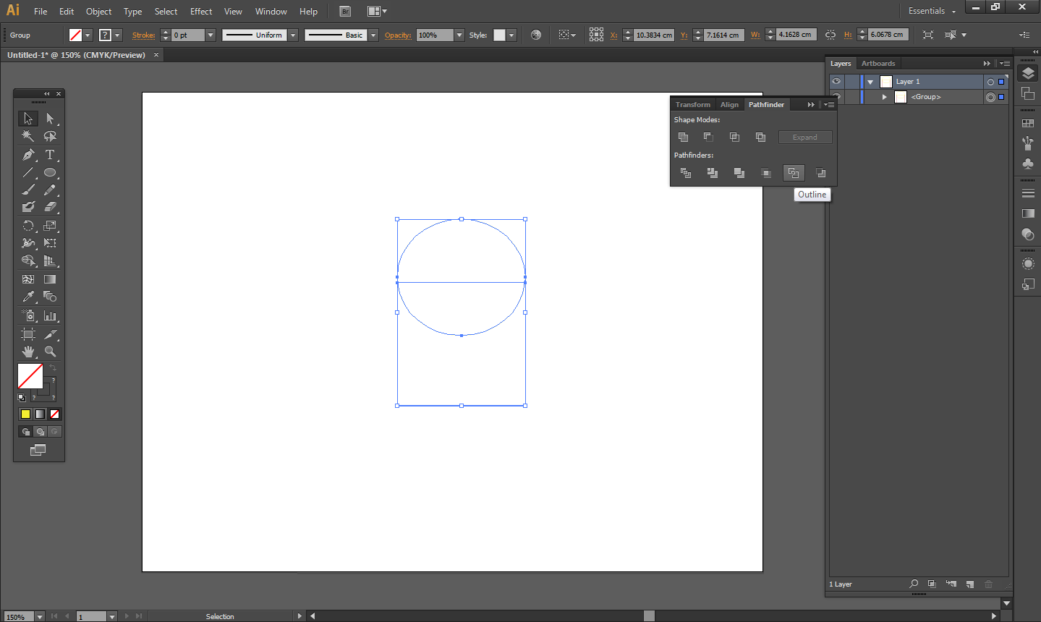Image resolution: width=1041 pixels, height=622 pixels.
Task: Click the X position input field
Action: click(x=653, y=34)
